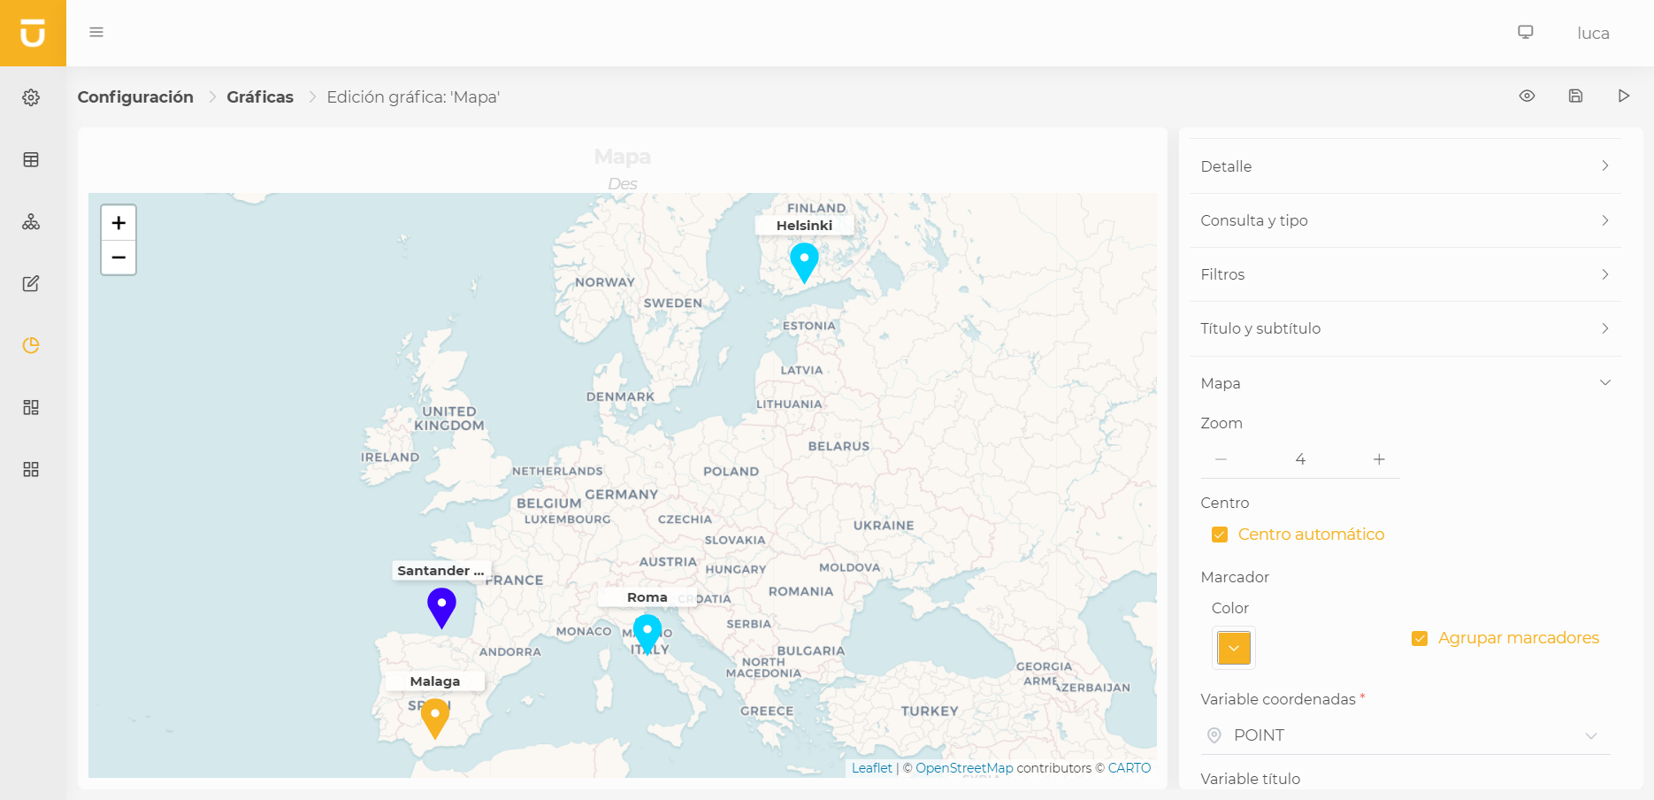The image size is (1654, 800).
Task: Go to Gráficas in the breadcrumb
Action: [260, 97]
